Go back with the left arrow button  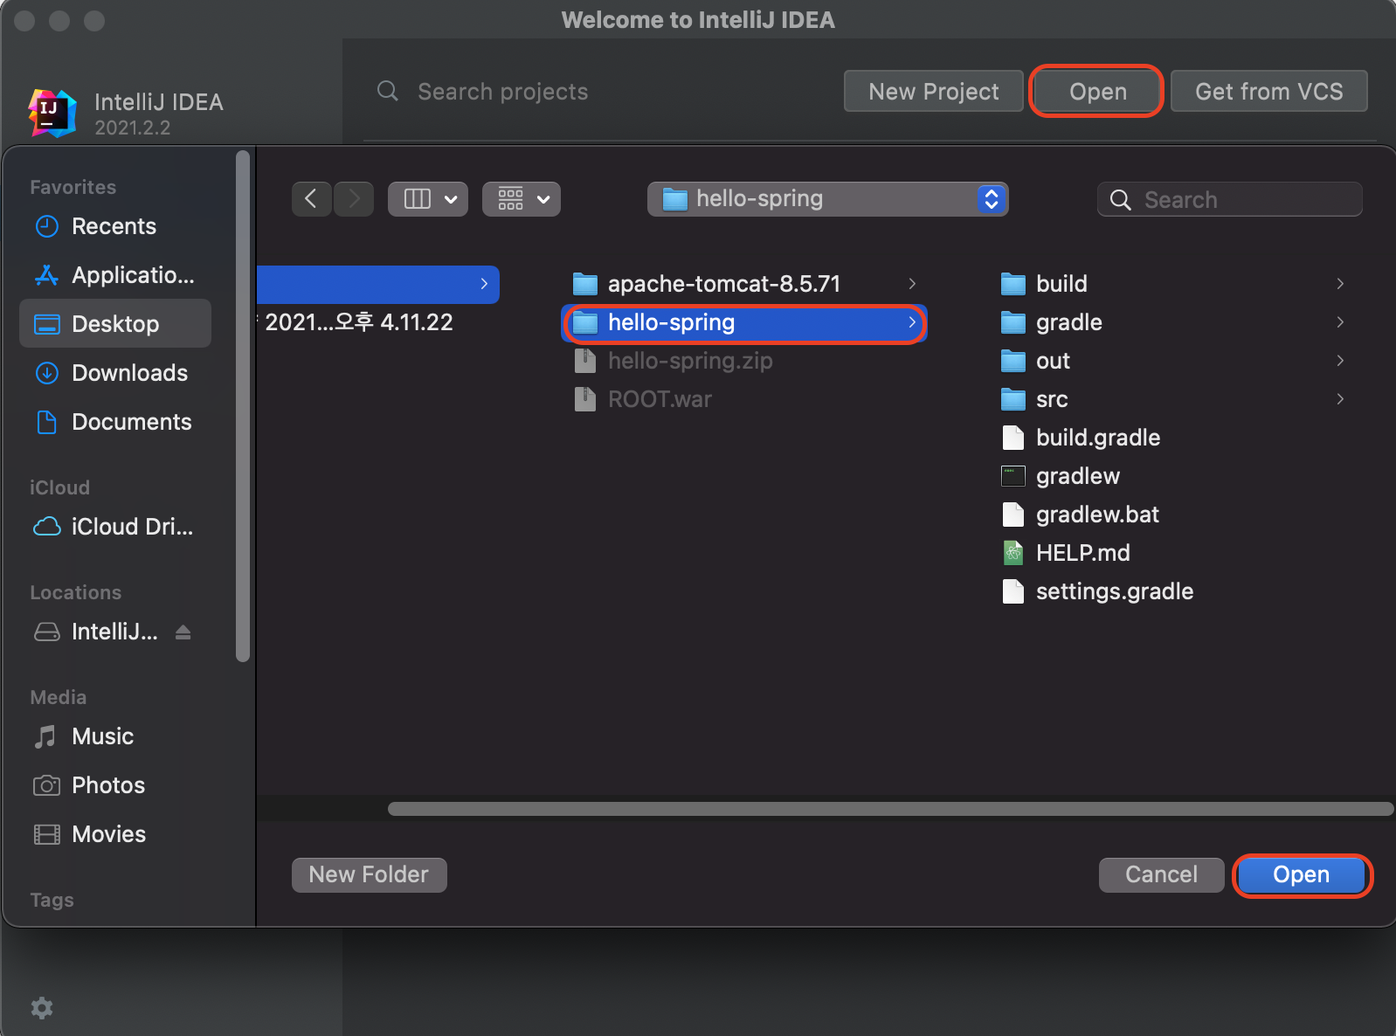tap(311, 199)
